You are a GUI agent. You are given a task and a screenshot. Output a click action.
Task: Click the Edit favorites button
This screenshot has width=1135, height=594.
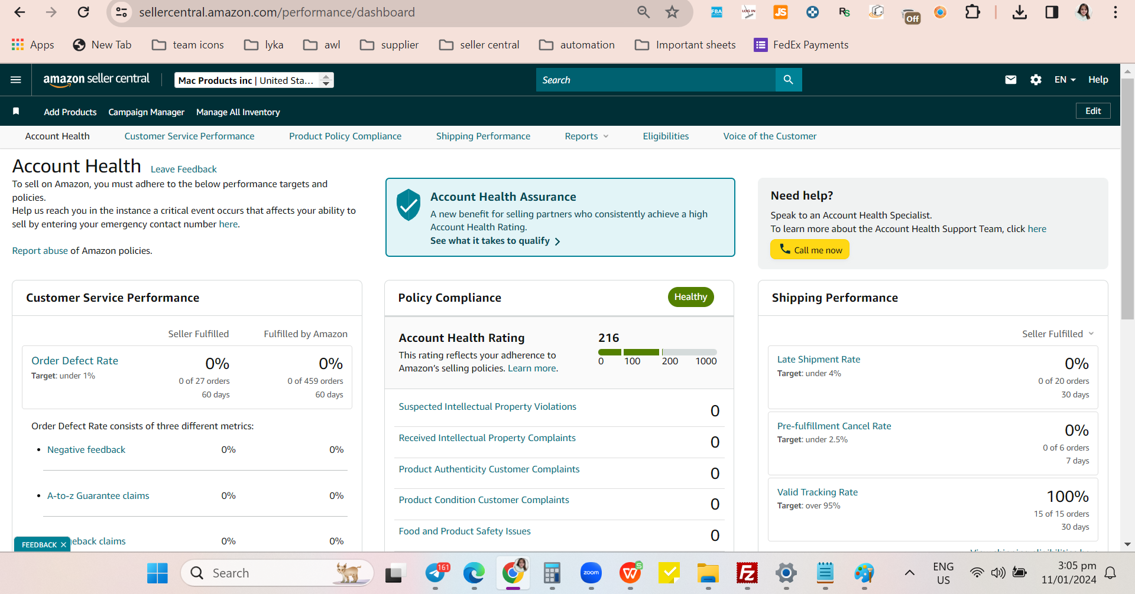pyautogui.click(x=1093, y=111)
